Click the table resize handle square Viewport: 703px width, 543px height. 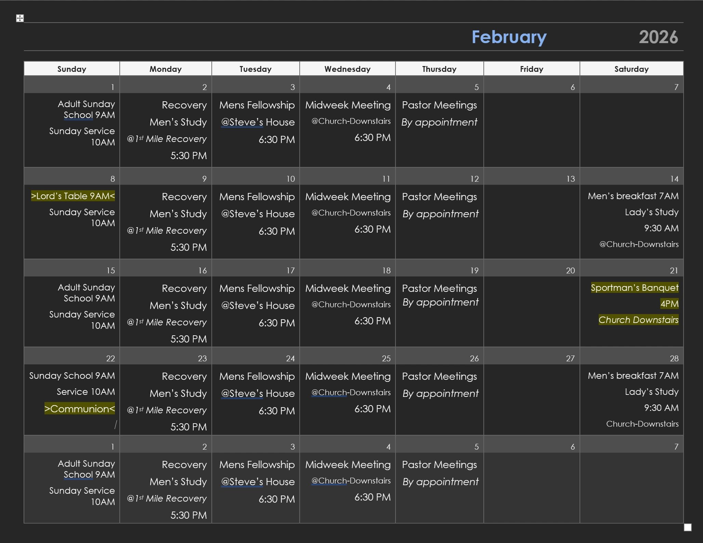click(x=688, y=527)
